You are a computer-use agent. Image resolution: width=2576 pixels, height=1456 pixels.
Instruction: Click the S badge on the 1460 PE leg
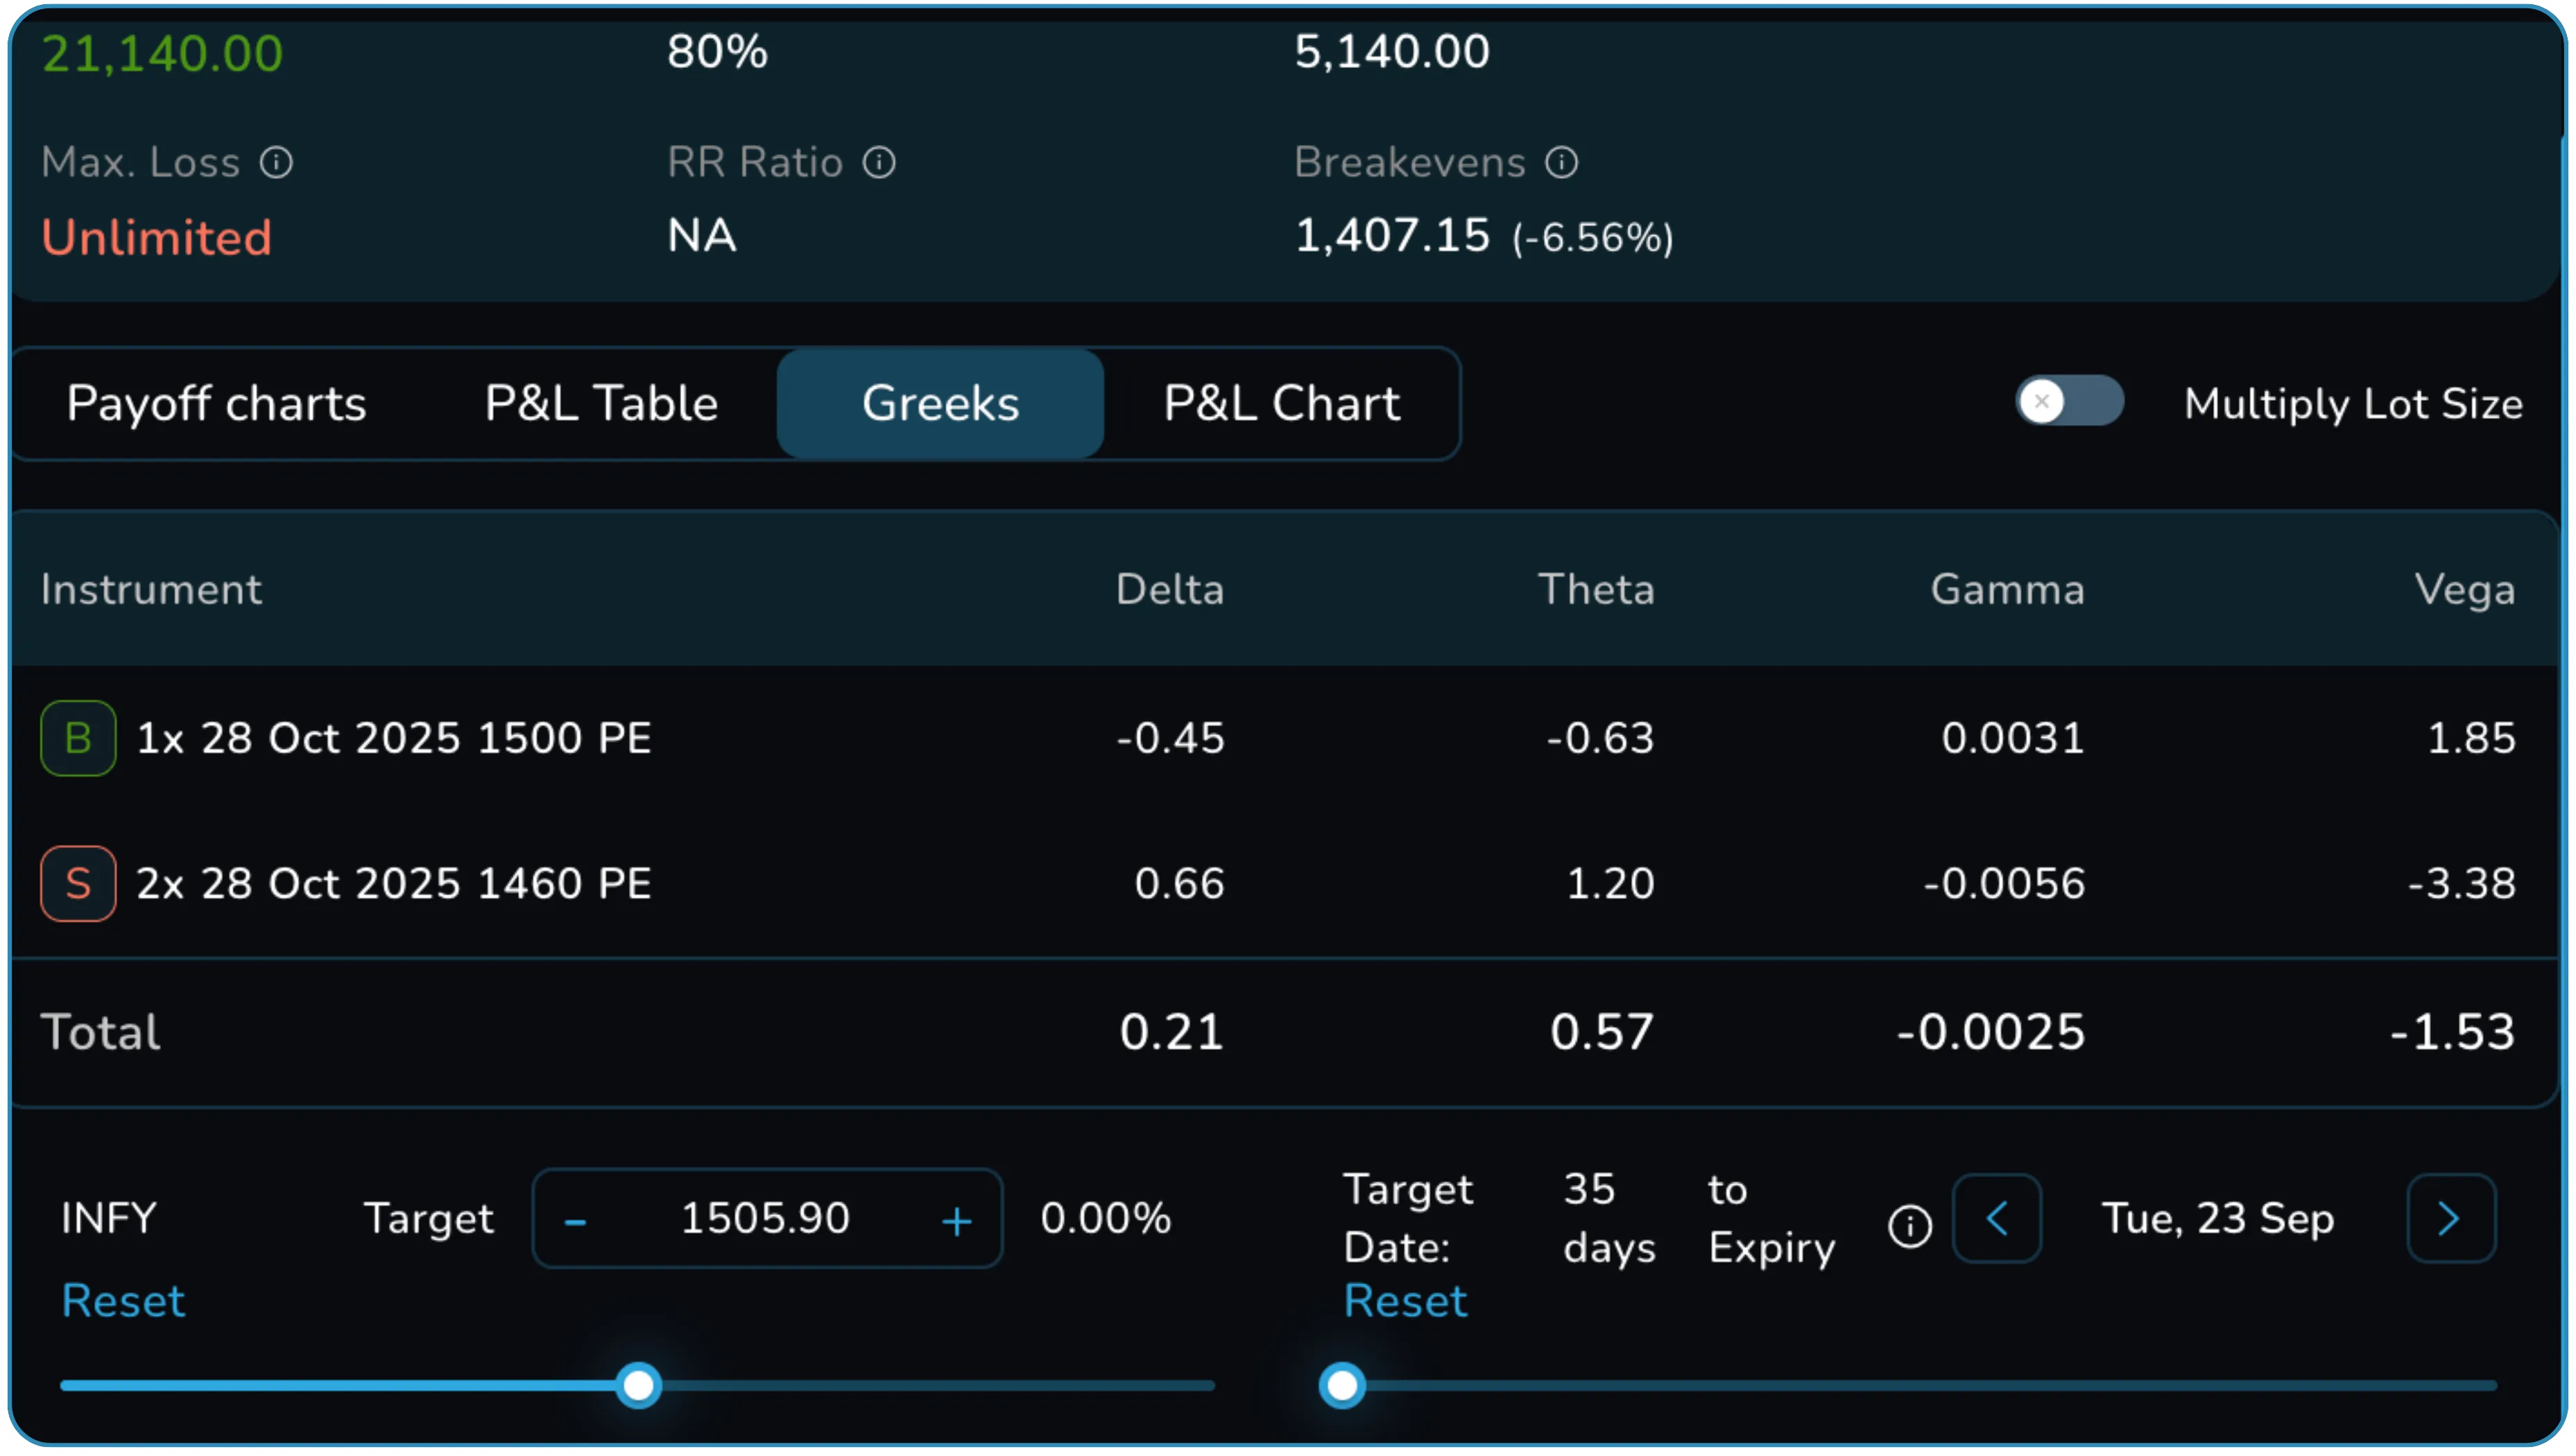[x=78, y=883]
